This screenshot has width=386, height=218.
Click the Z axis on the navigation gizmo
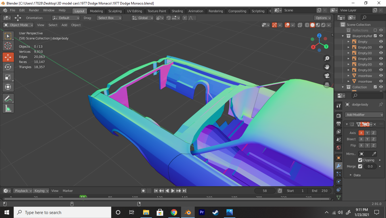pos(319,35)
